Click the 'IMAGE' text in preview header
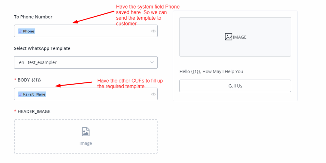Screen dimensions: 326x163 240,37
